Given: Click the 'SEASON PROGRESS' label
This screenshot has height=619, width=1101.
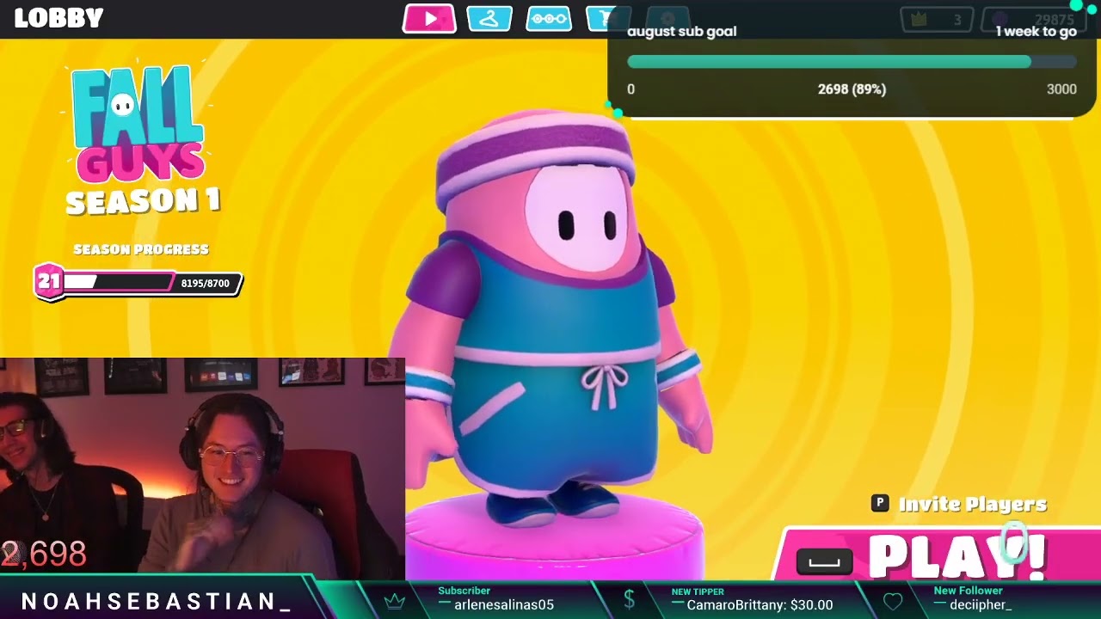Looking at the screenshot, I should [141, 249].
